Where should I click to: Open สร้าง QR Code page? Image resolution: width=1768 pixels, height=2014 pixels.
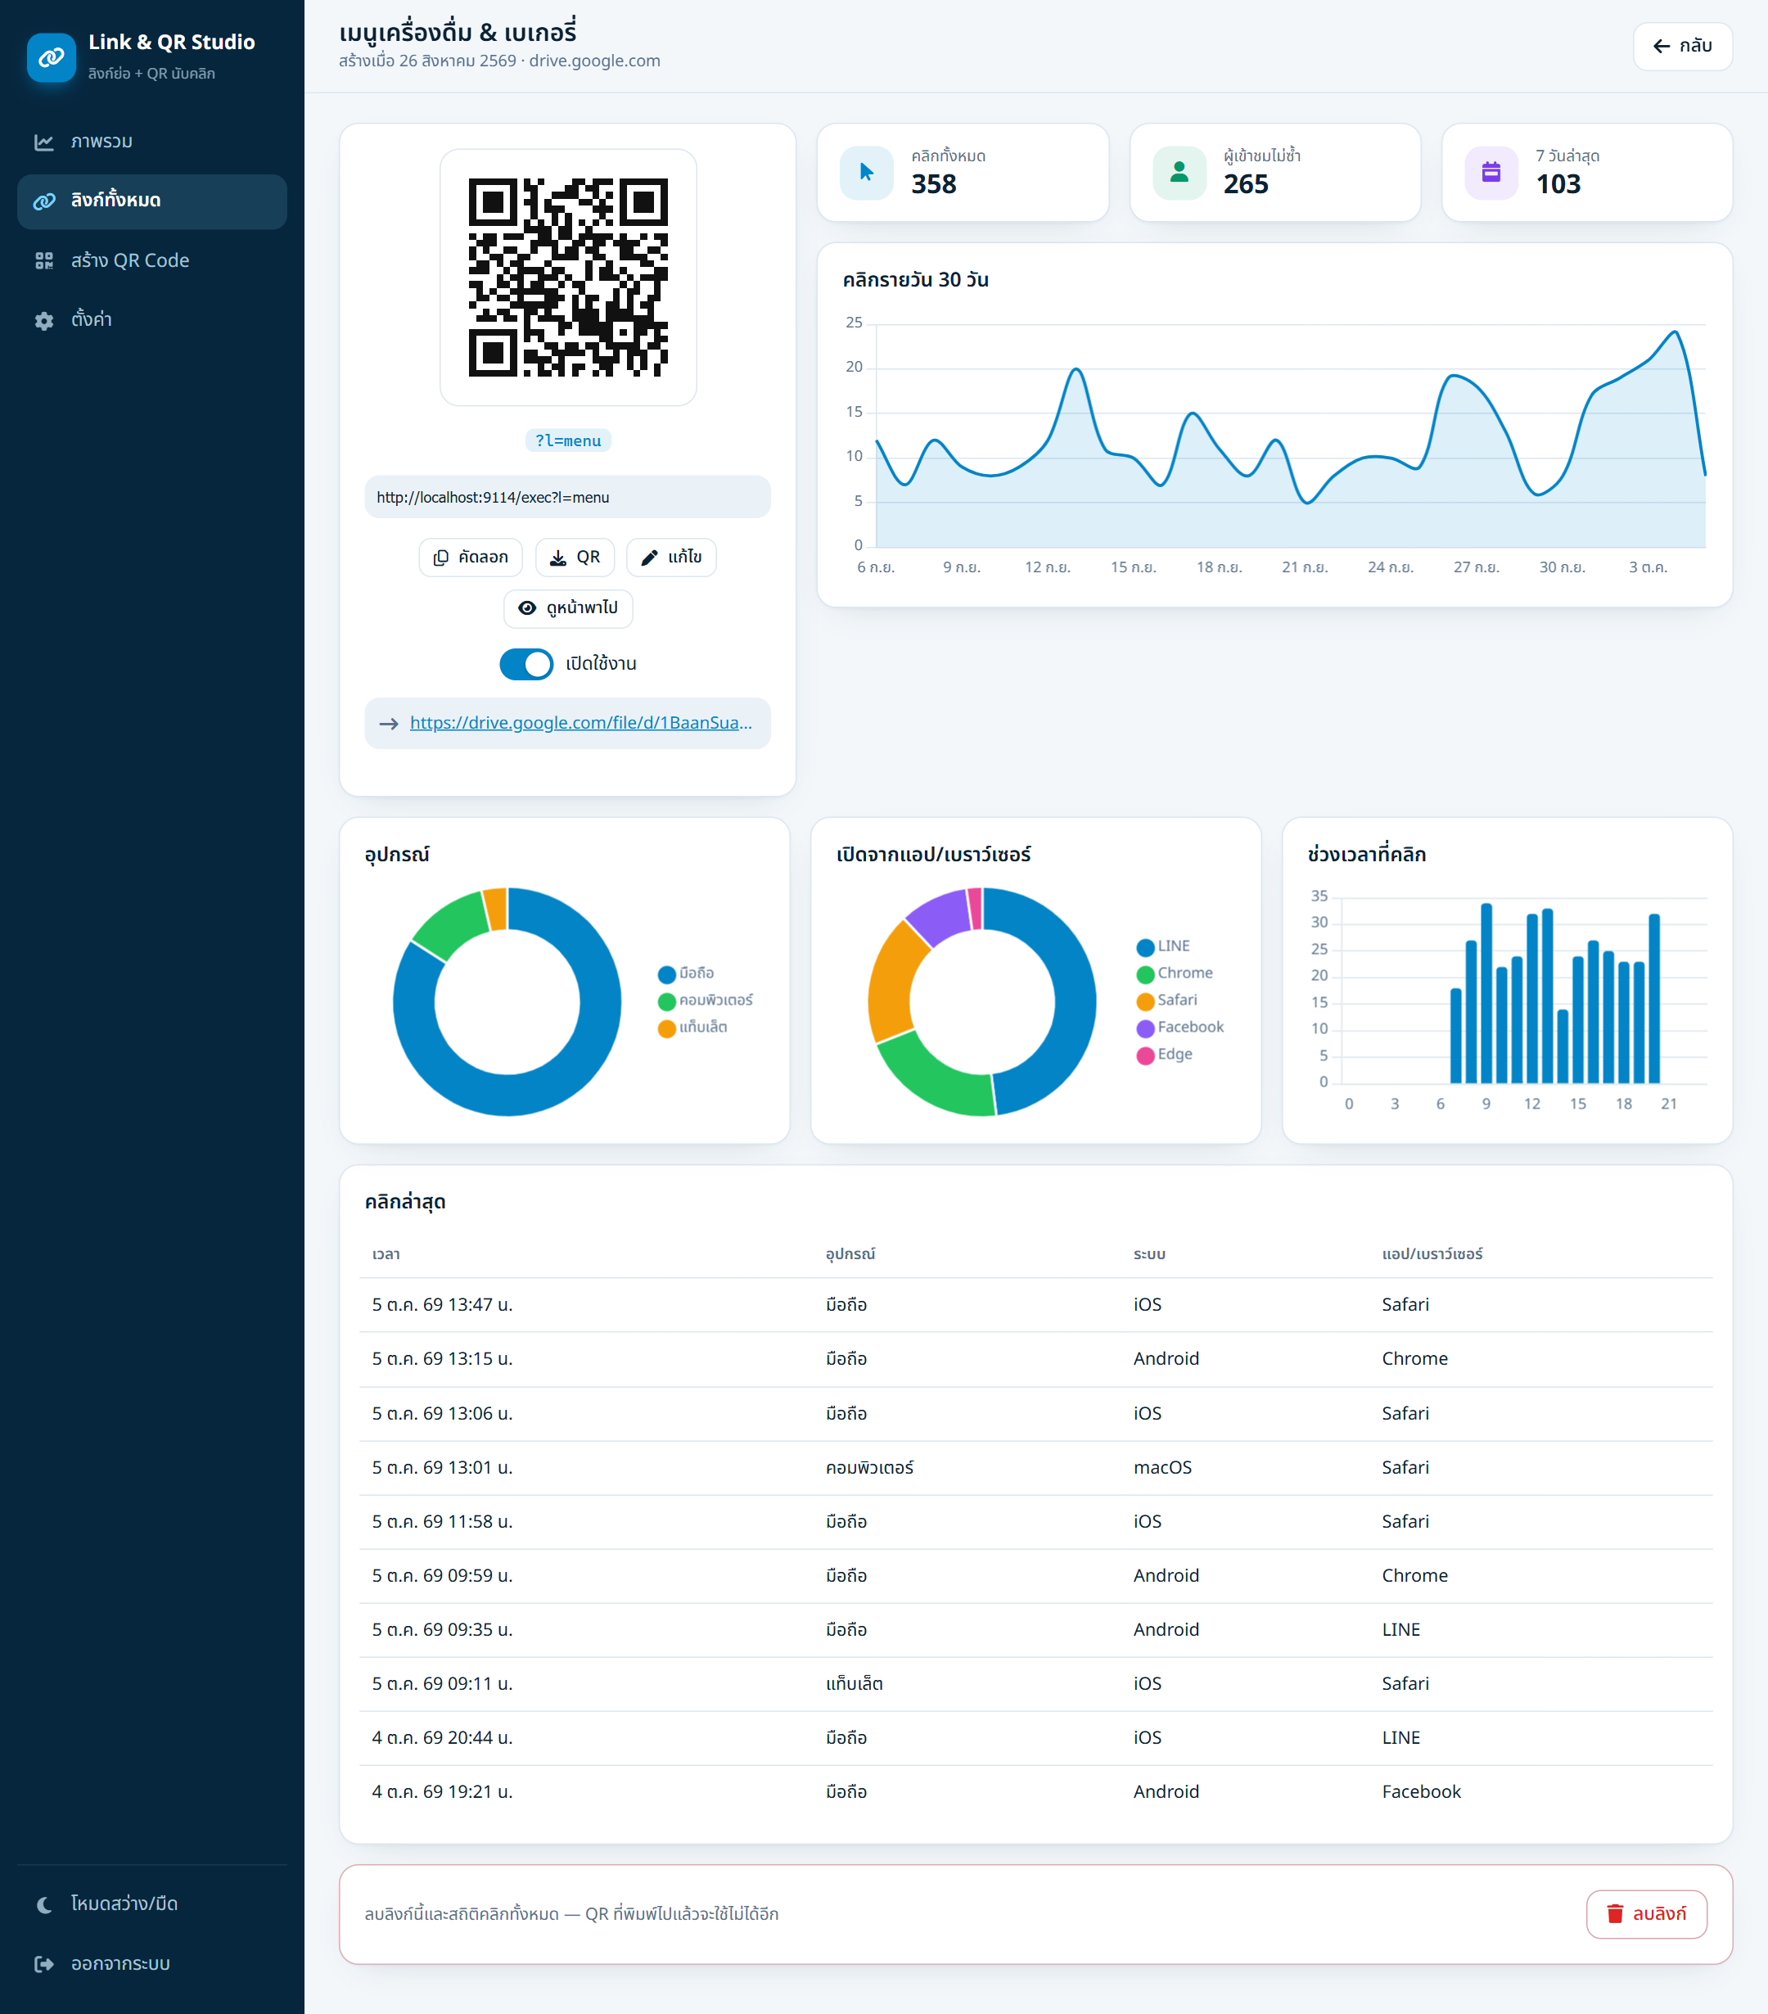[151, 260]
